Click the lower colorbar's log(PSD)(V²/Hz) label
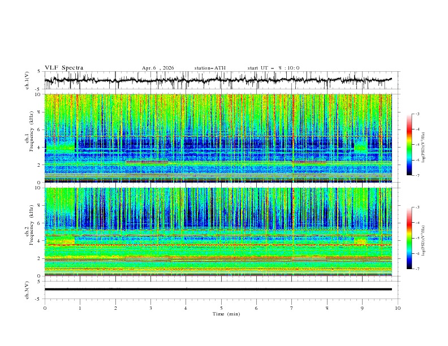448x346 pixels. point(424,240)
